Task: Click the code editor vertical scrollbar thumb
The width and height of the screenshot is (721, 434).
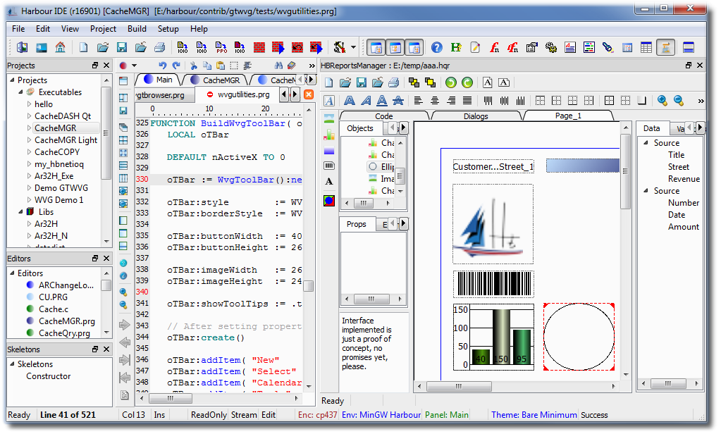Action: [x=309, y=286]
